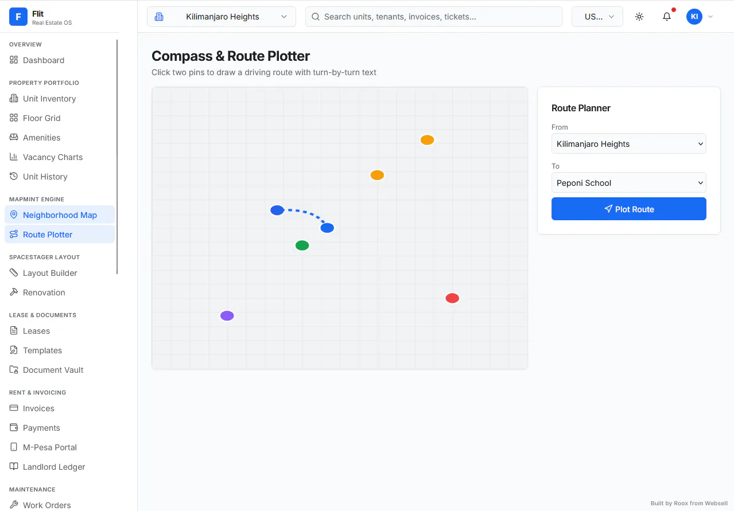Click the Renovation hammer icon
734x511 pixels.
click(x=14, y=292)
